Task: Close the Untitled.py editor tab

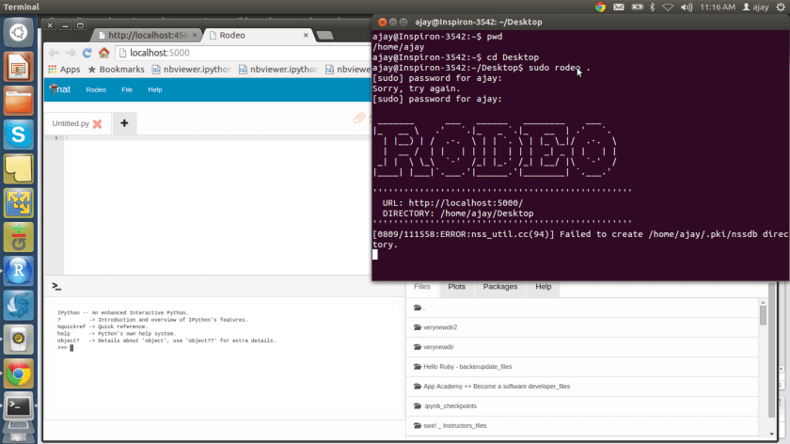Action: 97,124
